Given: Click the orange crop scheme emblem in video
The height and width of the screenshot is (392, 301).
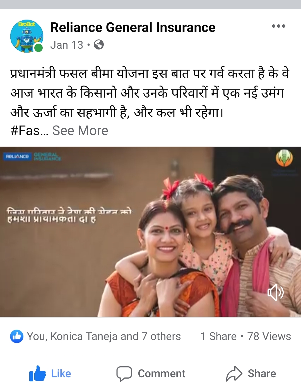Looking at the screenshot, I should (x=284, y=158).
